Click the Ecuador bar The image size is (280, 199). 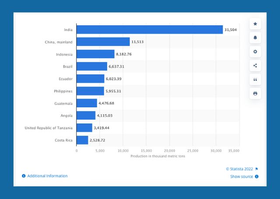point(91,79)
